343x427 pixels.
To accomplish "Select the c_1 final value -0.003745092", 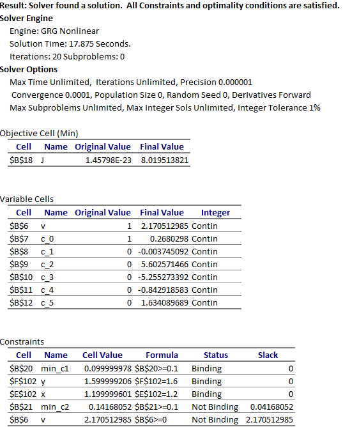I will [163, 251].
